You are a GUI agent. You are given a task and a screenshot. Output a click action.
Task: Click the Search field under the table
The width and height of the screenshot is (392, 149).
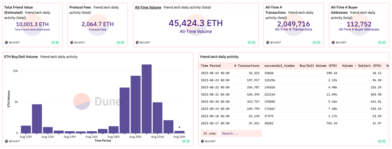point(241,134)
